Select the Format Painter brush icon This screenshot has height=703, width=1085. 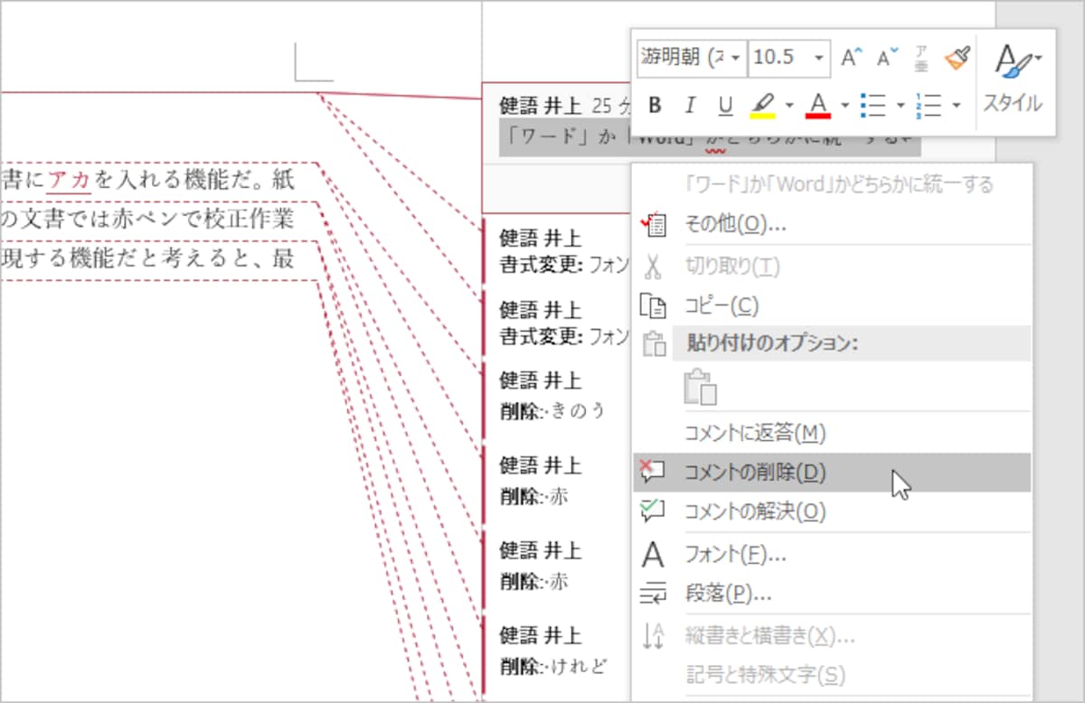pos(956,57)
